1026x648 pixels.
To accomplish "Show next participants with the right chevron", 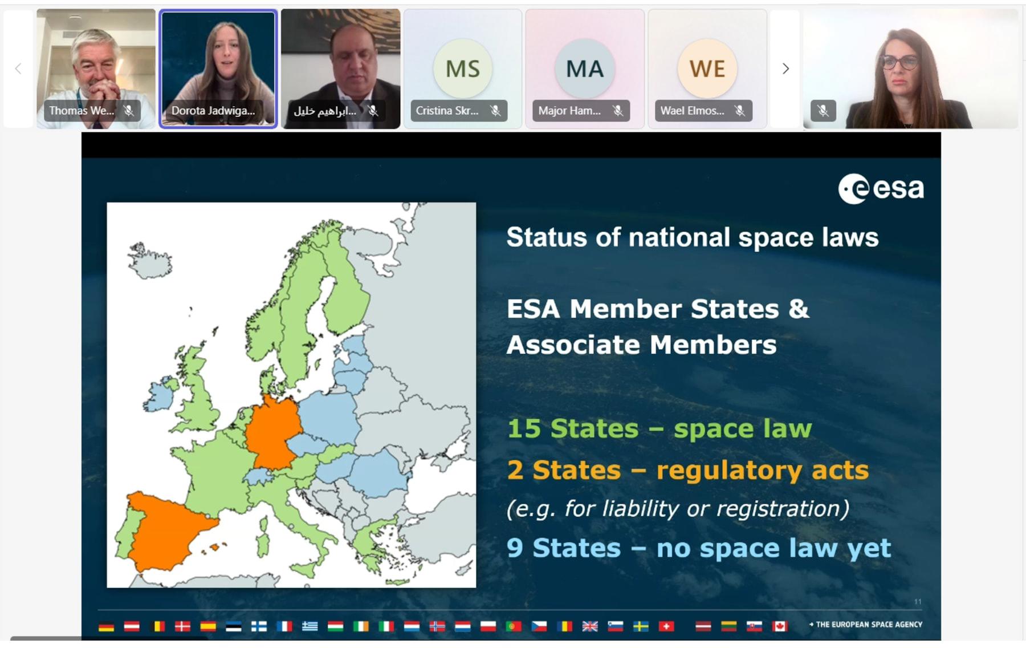I will pos(785,69).
